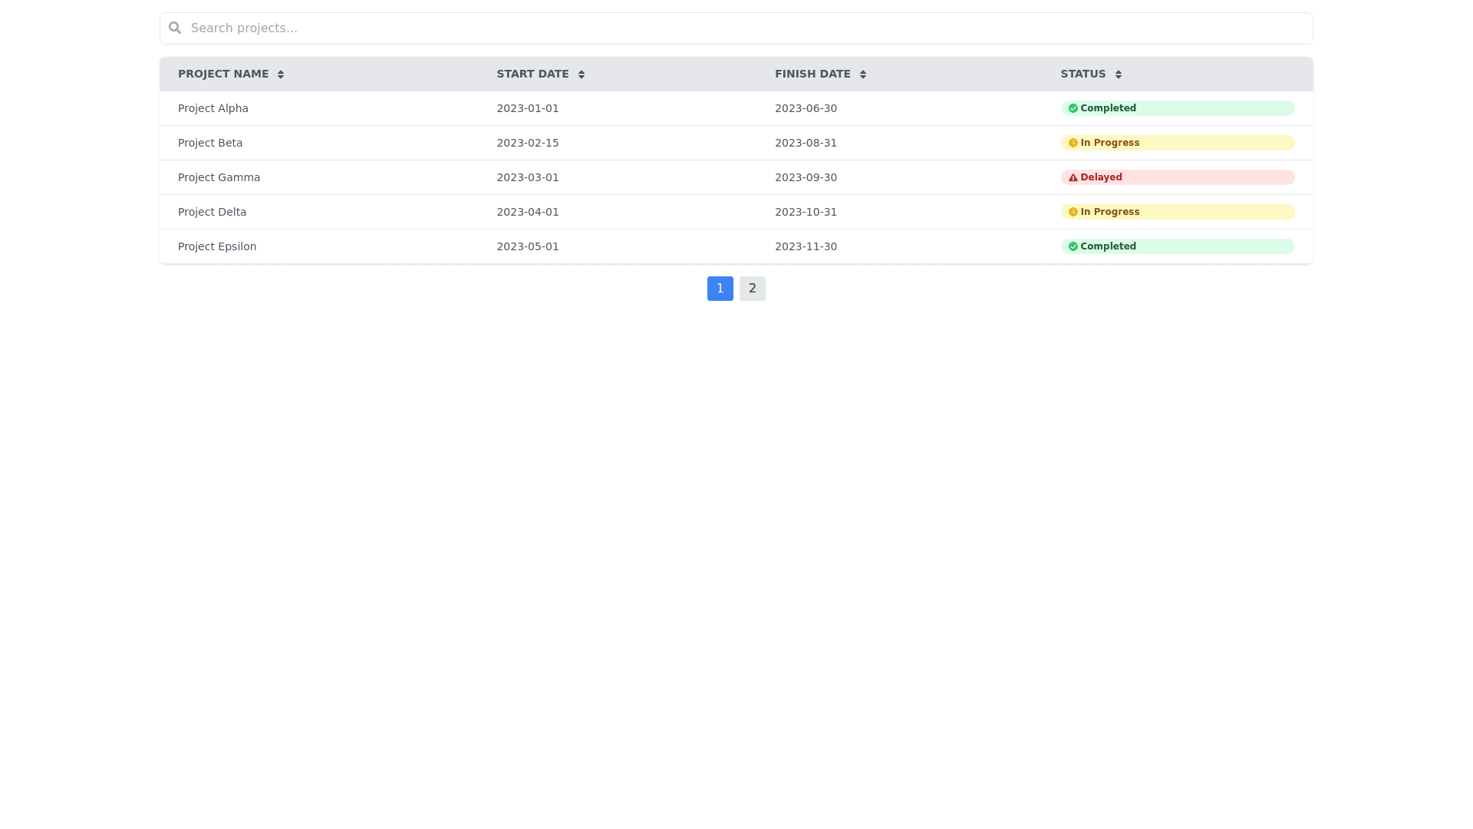Click Project Alpha's green checkmark icon
This screenshot has height=829, width=1473.
click(1073, 108)
